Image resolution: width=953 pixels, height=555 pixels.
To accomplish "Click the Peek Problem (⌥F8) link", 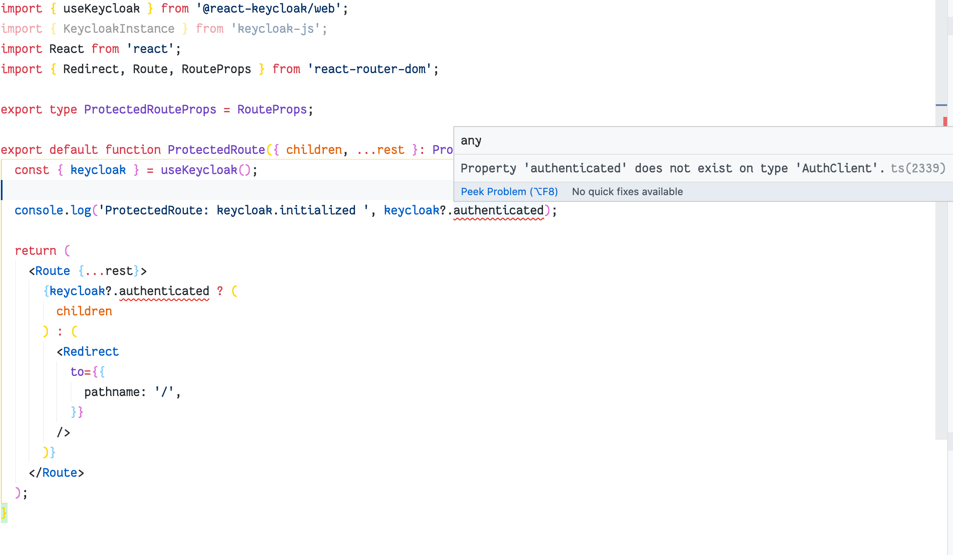I will 509,191.
